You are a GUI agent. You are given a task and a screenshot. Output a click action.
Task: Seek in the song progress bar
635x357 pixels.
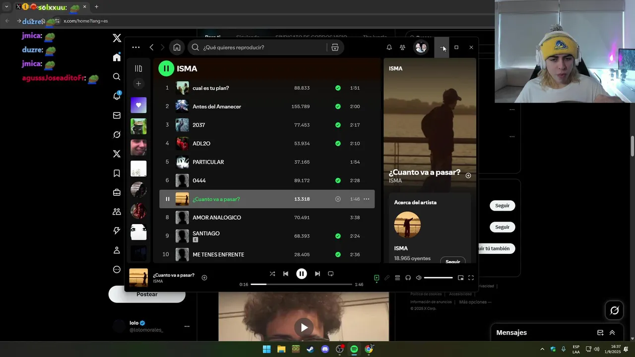point(301,285)
